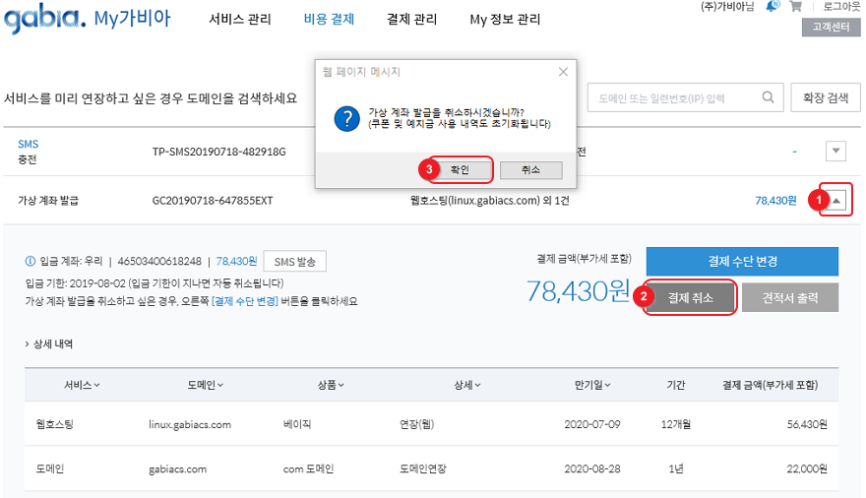
Task: Click the SMS service link
Action: 28,144
